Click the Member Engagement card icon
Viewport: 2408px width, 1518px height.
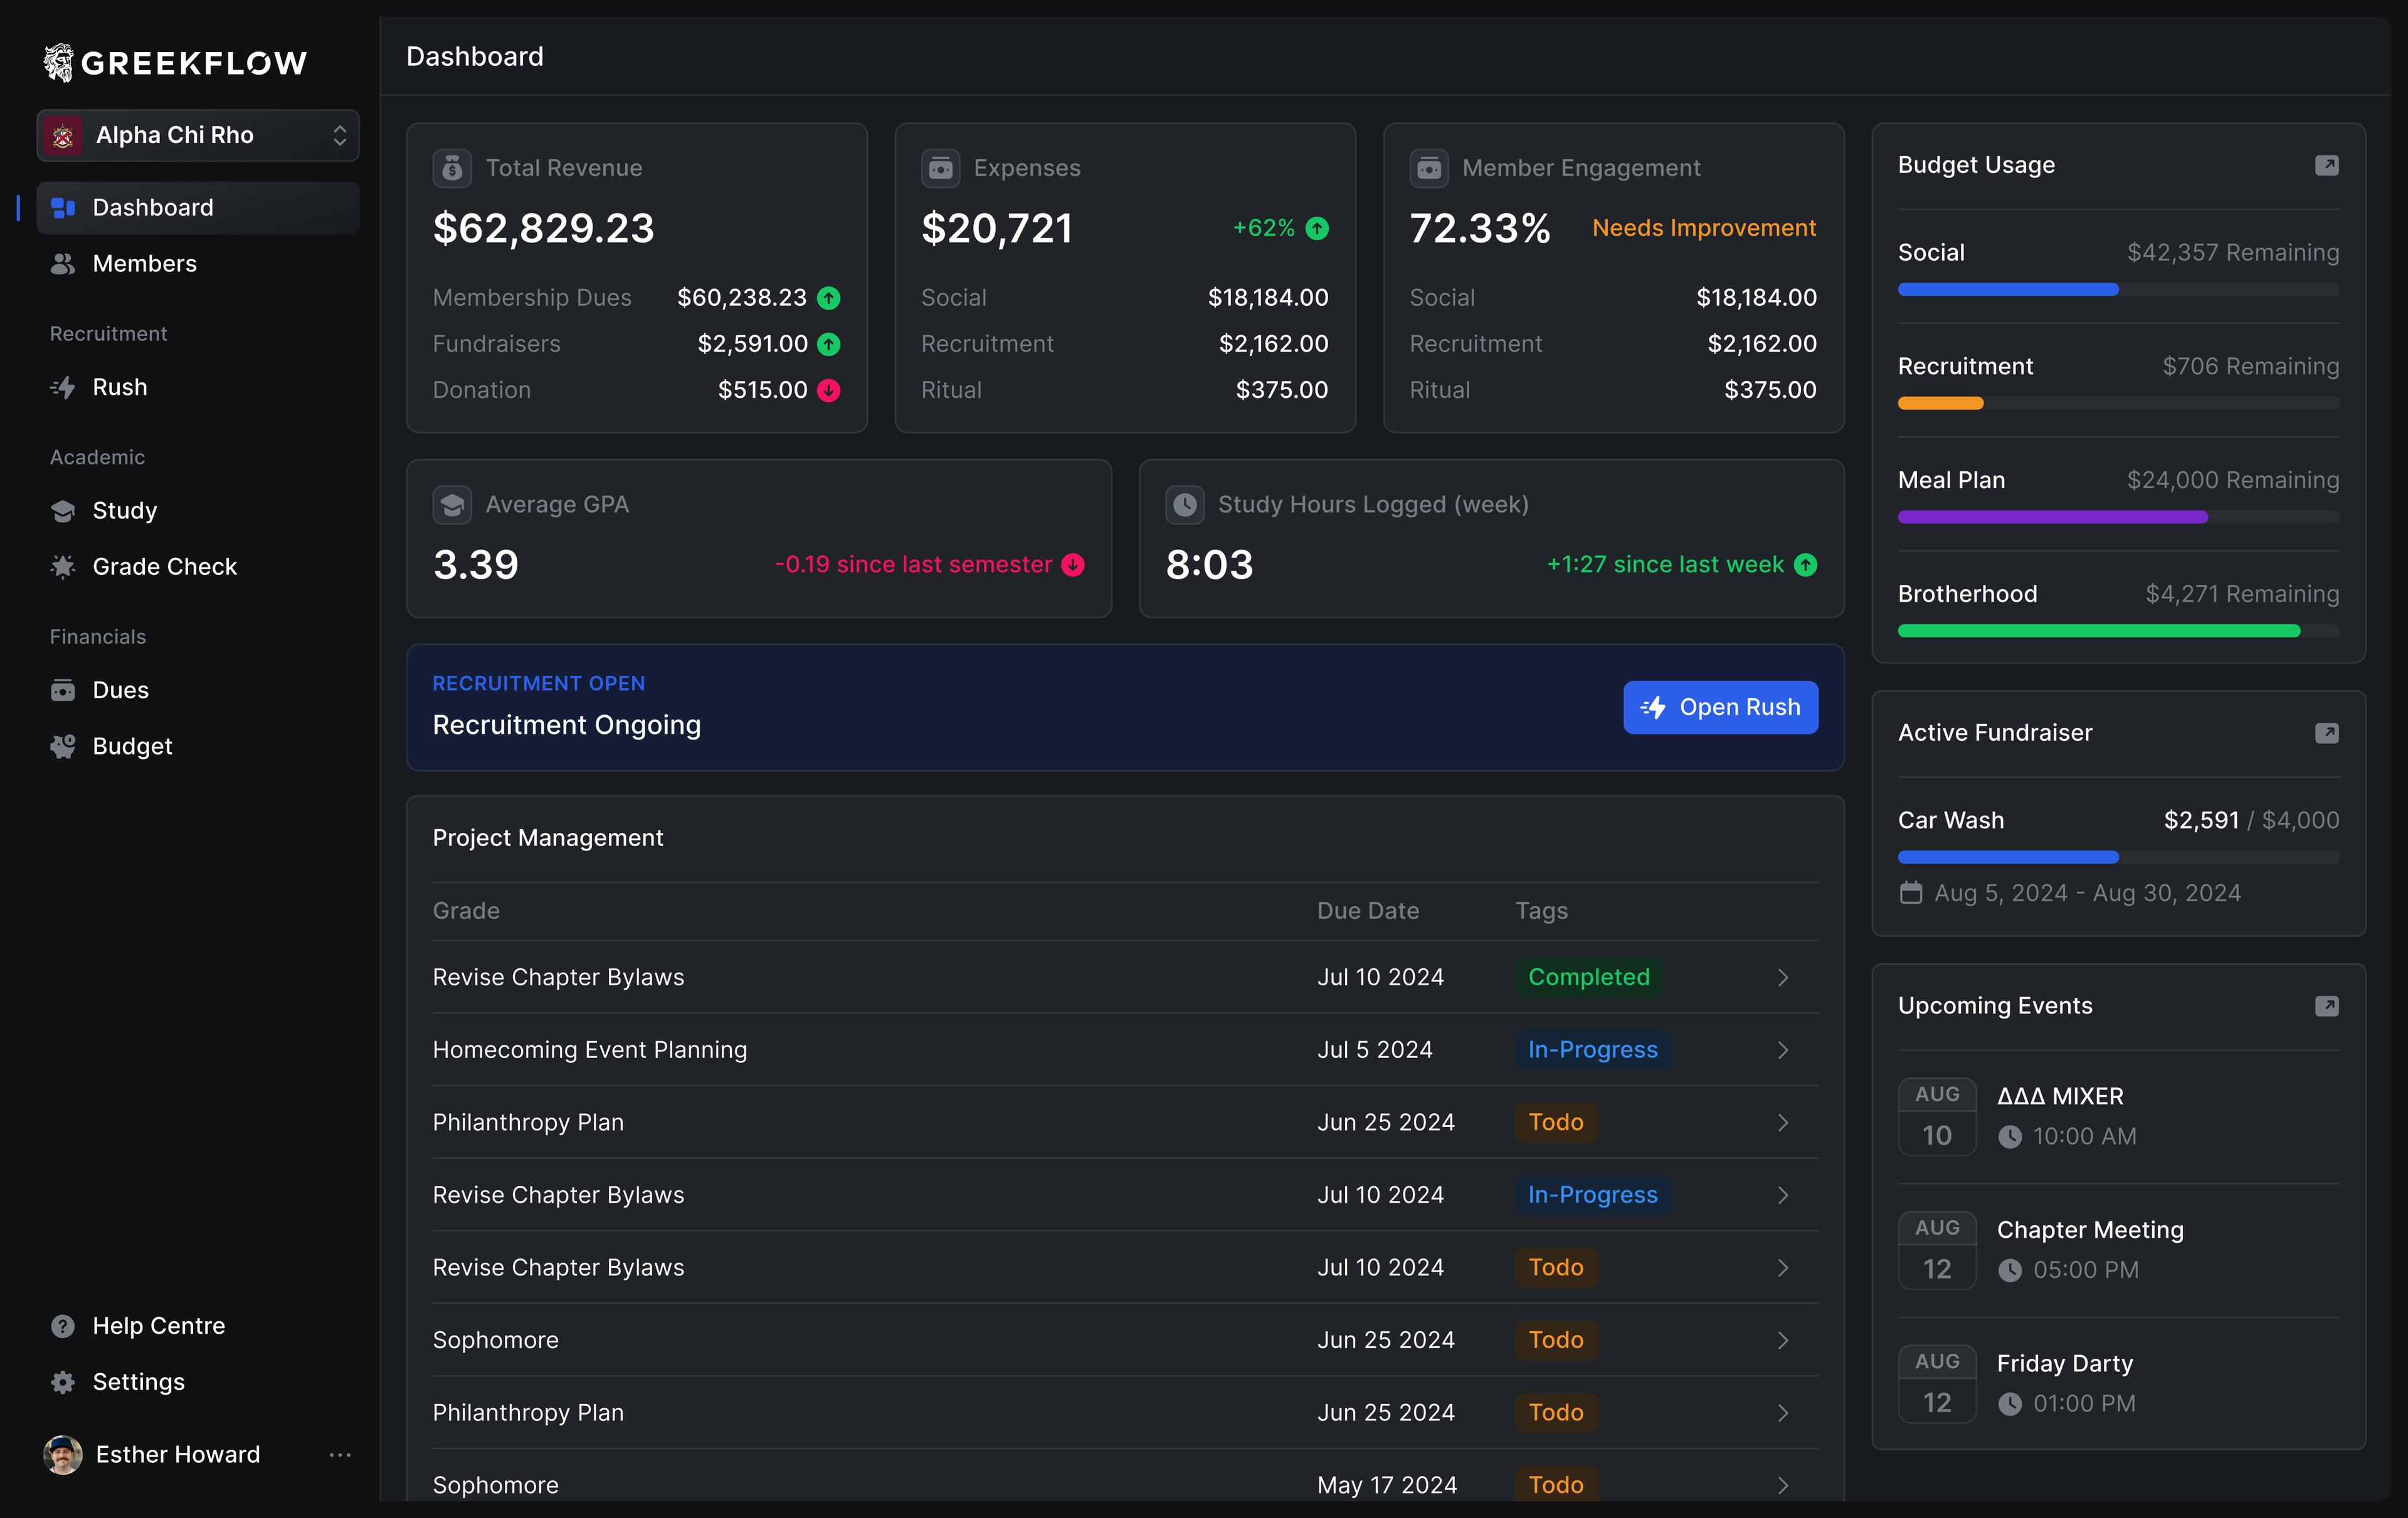(x=1428, y=168)
